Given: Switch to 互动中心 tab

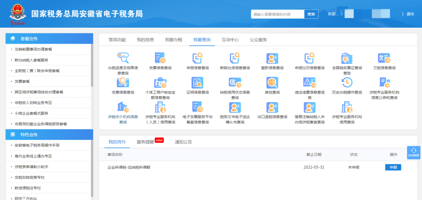Looking at the screenshot, I should click(x=230, y=40).
